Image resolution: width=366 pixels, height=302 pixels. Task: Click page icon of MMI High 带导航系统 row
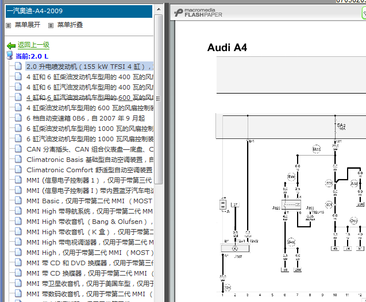18,211
